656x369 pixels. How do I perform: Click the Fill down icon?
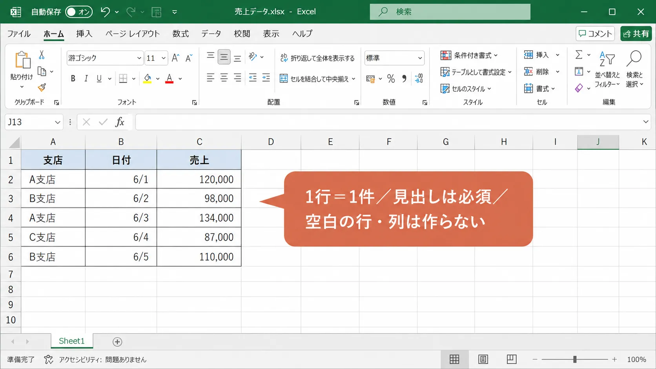point(579,71)
